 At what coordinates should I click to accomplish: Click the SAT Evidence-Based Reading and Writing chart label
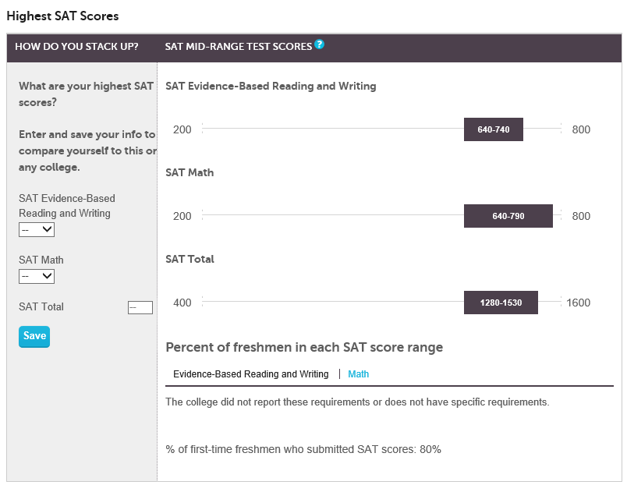[x=271, y=86]
